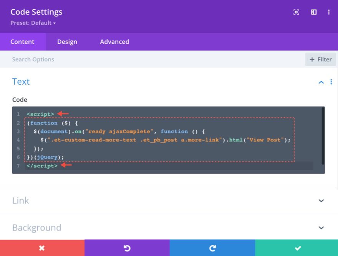Open Text section three-dot options
Image resolution: width=338 pixels, height=256 pixels.
tap(331, 82)
